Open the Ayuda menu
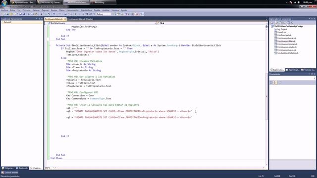The width and height of the screenshot is (317, 178). (124, 10)
